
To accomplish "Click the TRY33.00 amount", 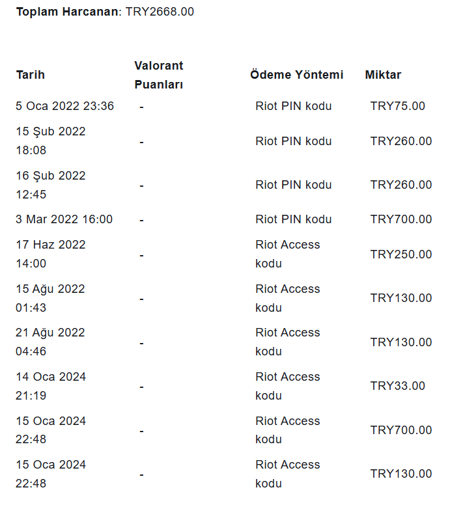I will tap(397, 386).
